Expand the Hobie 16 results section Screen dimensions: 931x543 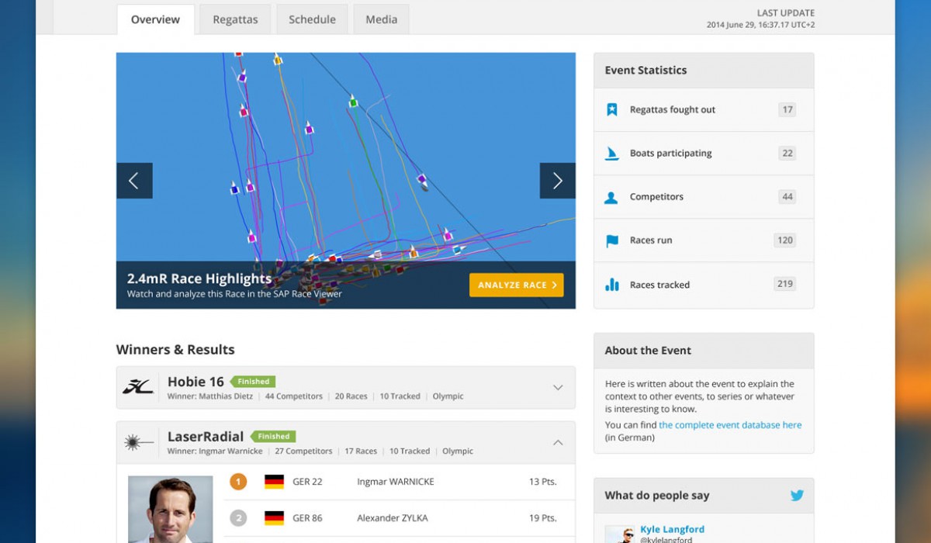[x=557, y=387]
